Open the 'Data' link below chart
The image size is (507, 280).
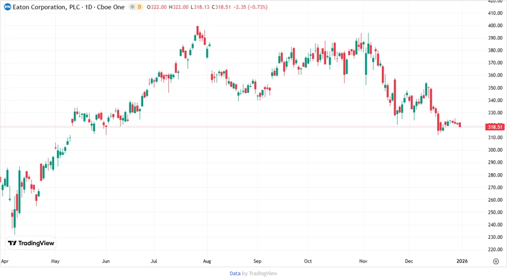235,274
